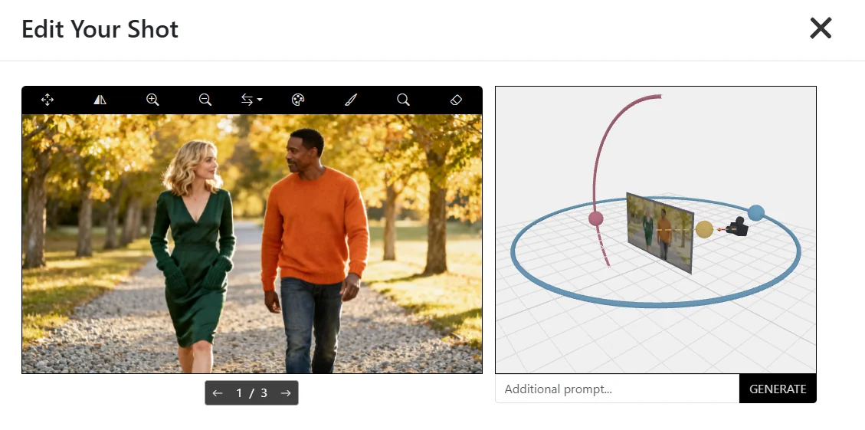Select the move/pan tool icon

click(x=48, y=100)
